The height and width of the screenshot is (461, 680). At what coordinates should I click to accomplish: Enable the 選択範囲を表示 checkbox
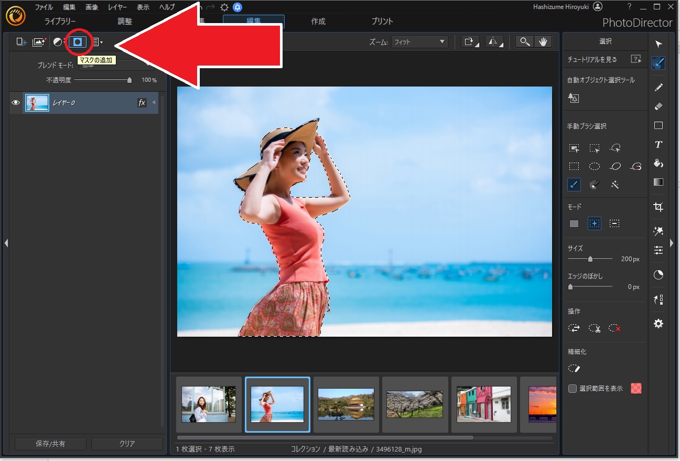[573, 389]
